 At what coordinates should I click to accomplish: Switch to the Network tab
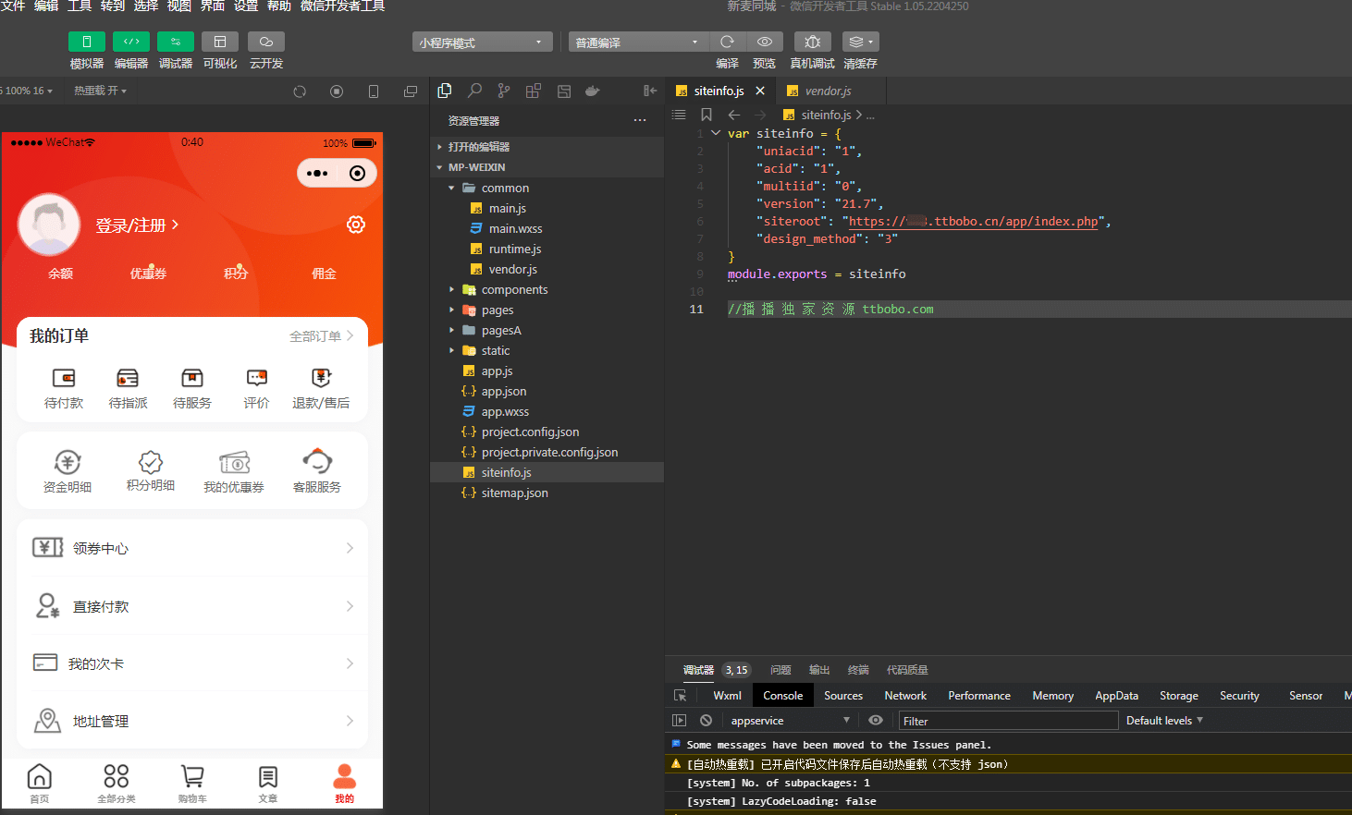coord(905,696)
